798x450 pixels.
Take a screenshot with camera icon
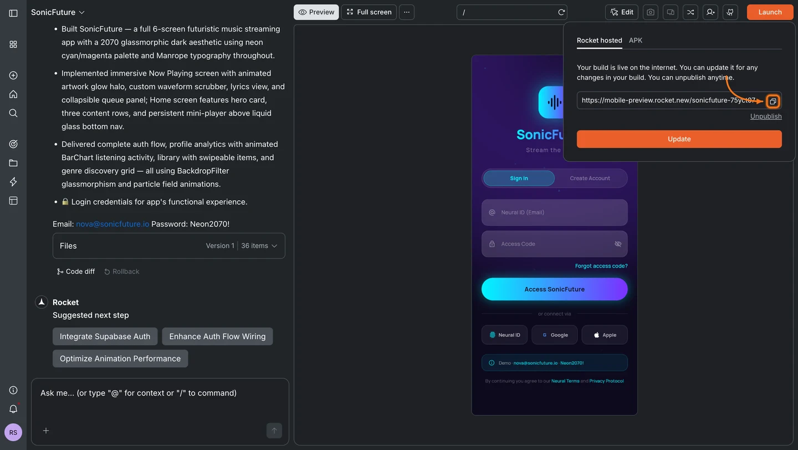click(x=651, y=12)
